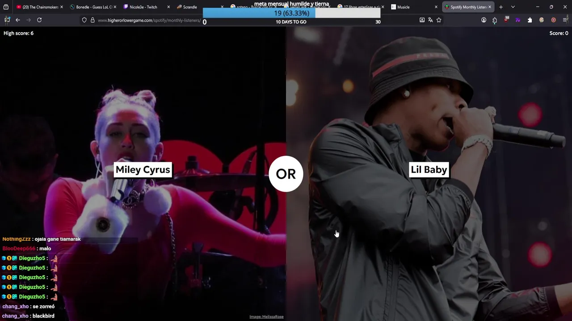The height and width of the screenshot is (321, 572).
Task: Restore down the browser window
Action: pos(551,7)
